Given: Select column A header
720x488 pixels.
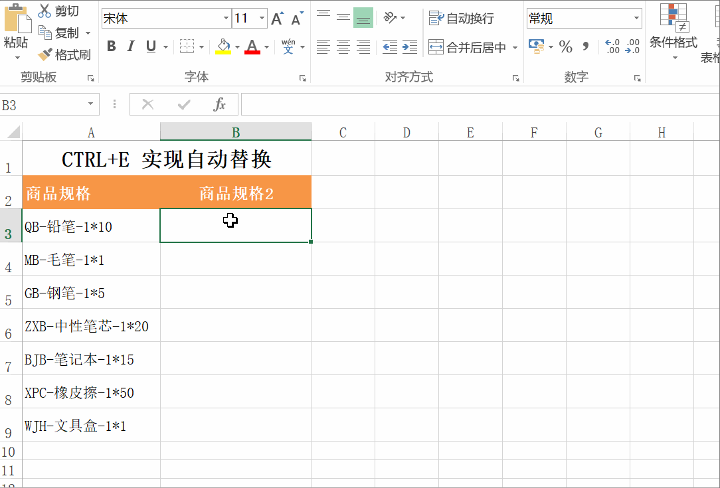Looking at the screenshot, I should click(91, 132).
